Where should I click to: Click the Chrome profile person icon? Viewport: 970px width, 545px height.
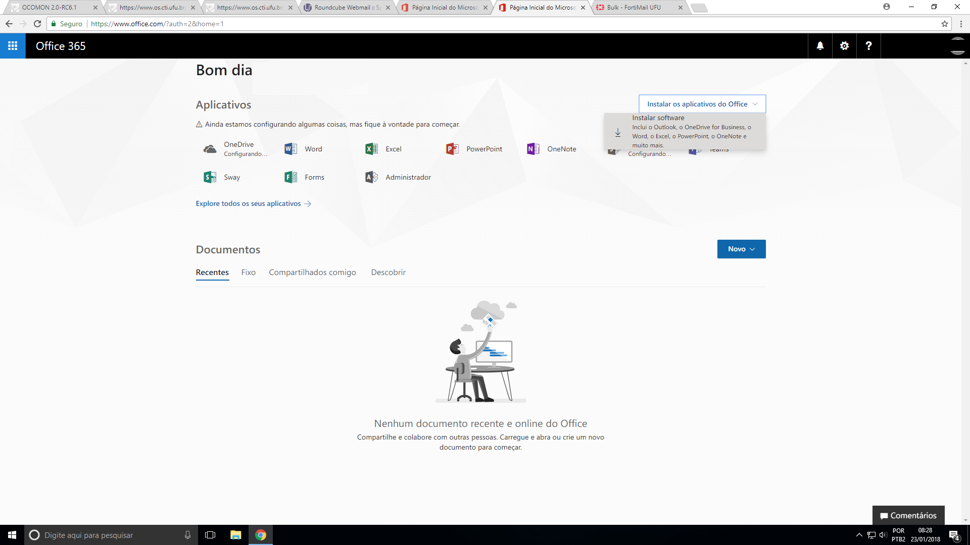pos(886,7)
